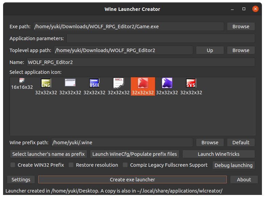Edit the Wine prefix path field
The height and width of the screenshot is (198, 265).
coord(122,143)
